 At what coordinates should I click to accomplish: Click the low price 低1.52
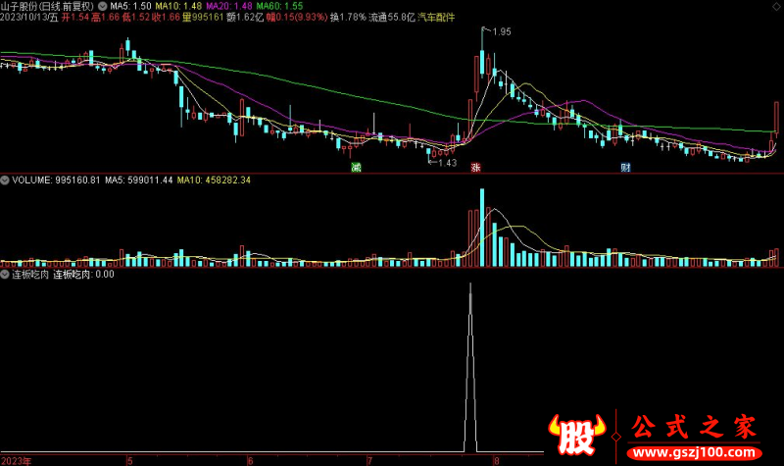tap(136, 18)
